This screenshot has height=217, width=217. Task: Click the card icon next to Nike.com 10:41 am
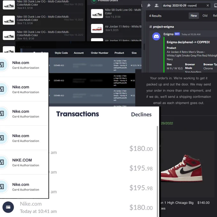[8, 207]
